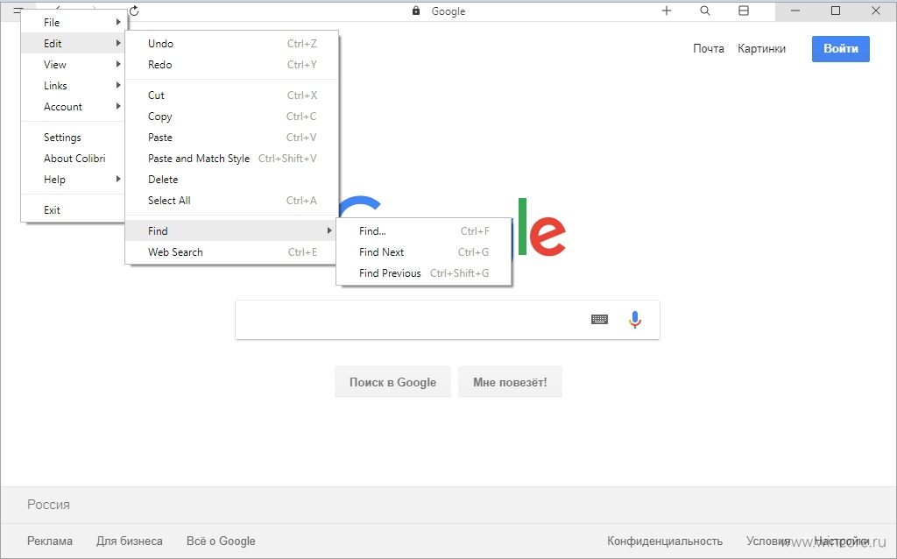Click the padlock icon beside the Google title
Viewport: 897px width, 559px height.
(x=416, y=11)
